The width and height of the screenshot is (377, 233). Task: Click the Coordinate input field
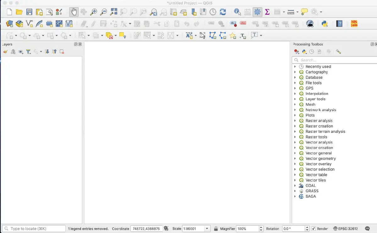tap(146, 229)
